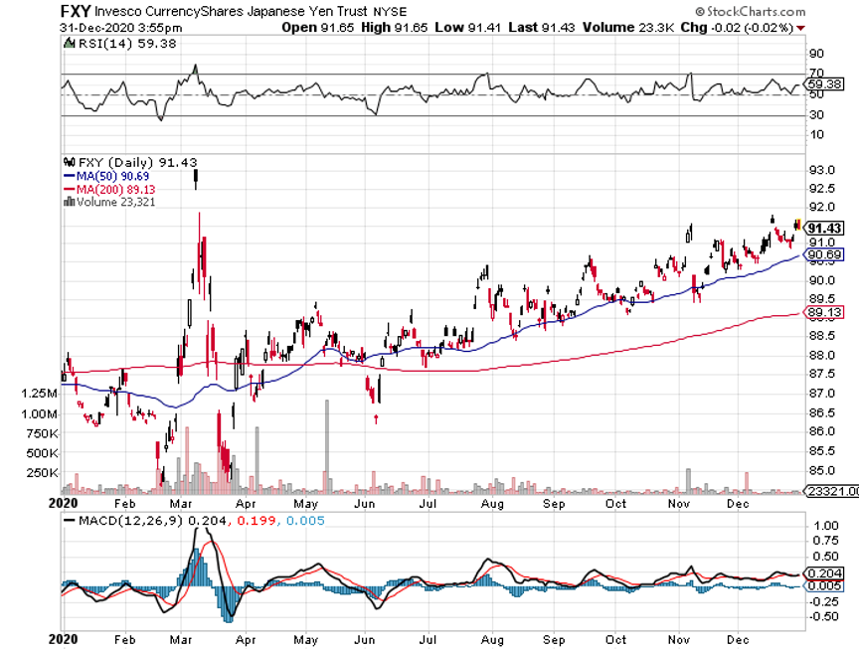This screenshot has height=650, width=859.
Task: Click the Jun label on MACD axis
Action: click(364, 640)
